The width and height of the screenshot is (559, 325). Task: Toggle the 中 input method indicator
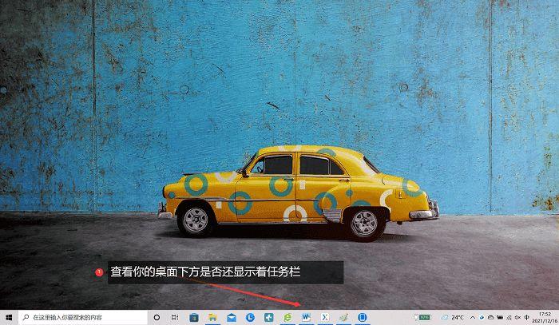click(x=526, y=317)
